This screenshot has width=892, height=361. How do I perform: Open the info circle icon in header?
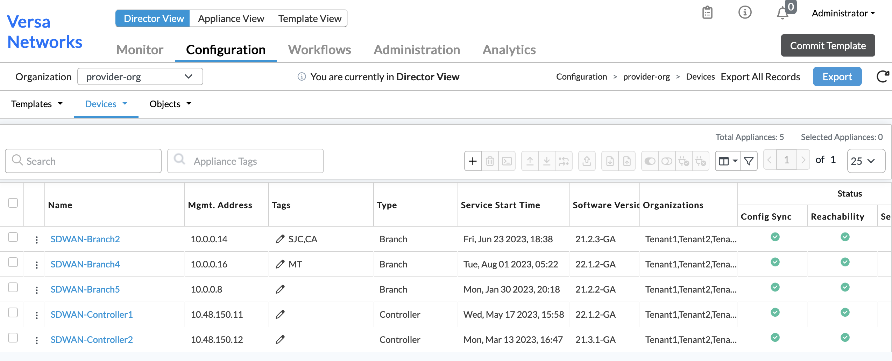tap(745, 13)
